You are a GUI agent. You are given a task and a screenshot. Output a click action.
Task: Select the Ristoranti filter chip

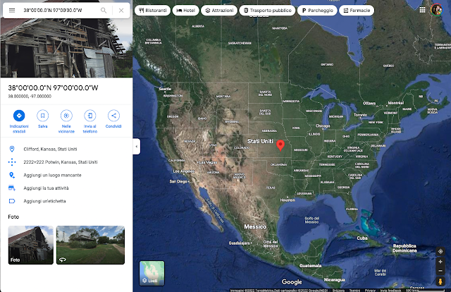pos(152,11)
